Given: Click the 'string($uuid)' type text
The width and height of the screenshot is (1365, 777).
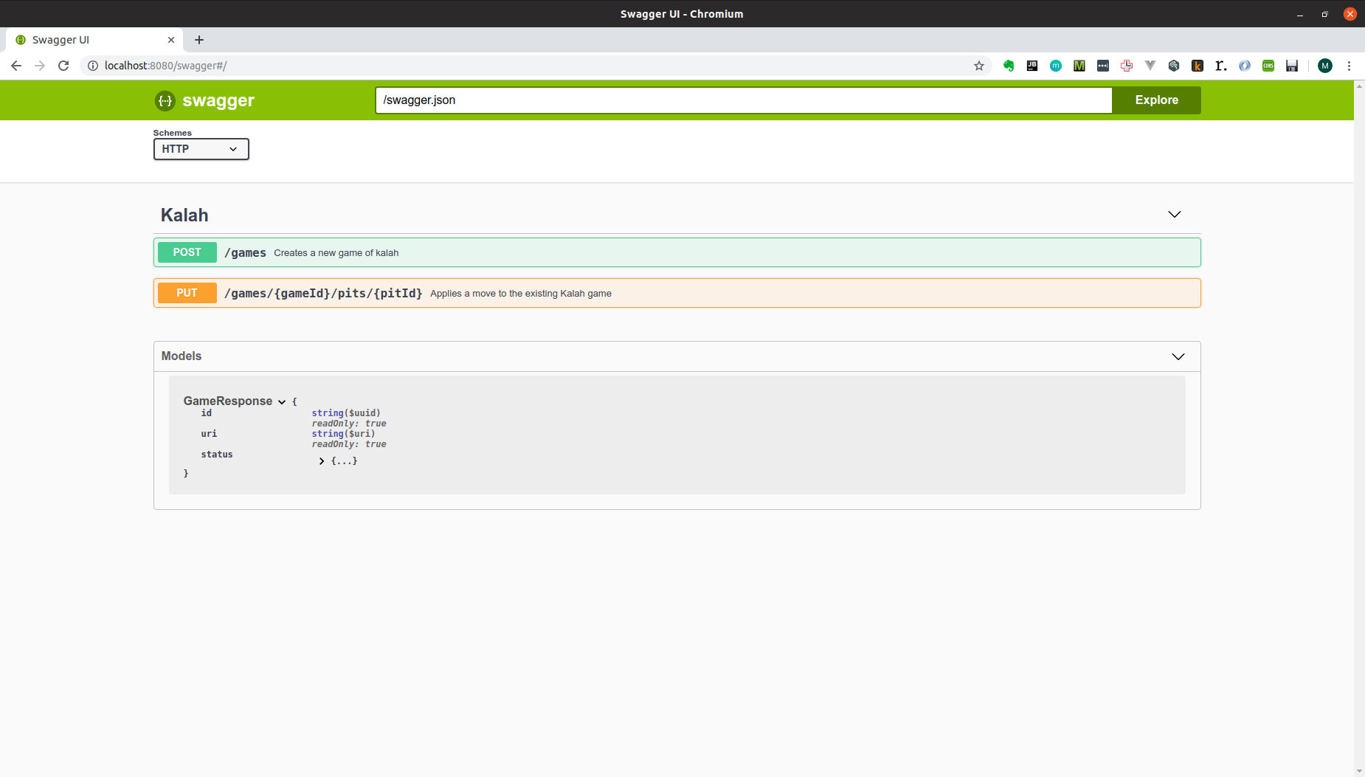Looking at the screenshot, I should coord(346,413).
